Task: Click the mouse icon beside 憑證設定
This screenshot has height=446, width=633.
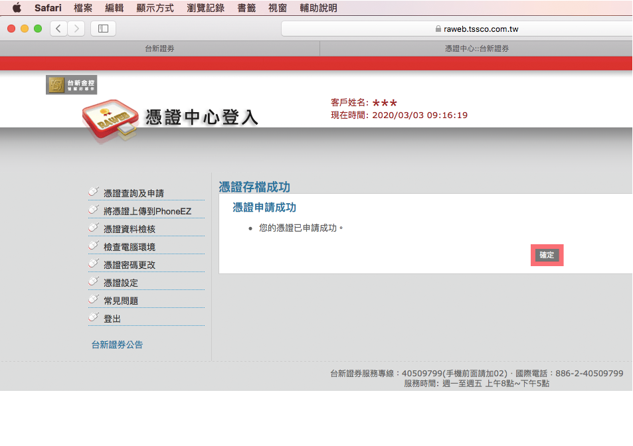Action: [x=94, y=281]
